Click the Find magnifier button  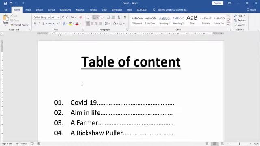tap(238, 16)
